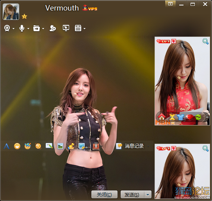The width and height of the screenshot is (212, 201).
Task: Click the upper QQ show magnifier icon
Action: pos(205,41)
